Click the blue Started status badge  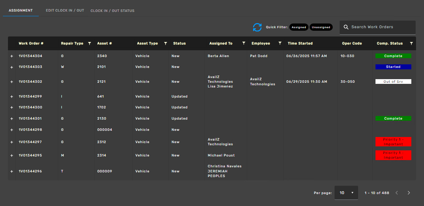click(x=393, y=67)
